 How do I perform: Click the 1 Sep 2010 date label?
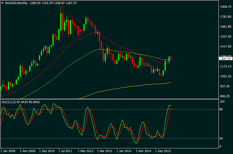click(47, 151)
